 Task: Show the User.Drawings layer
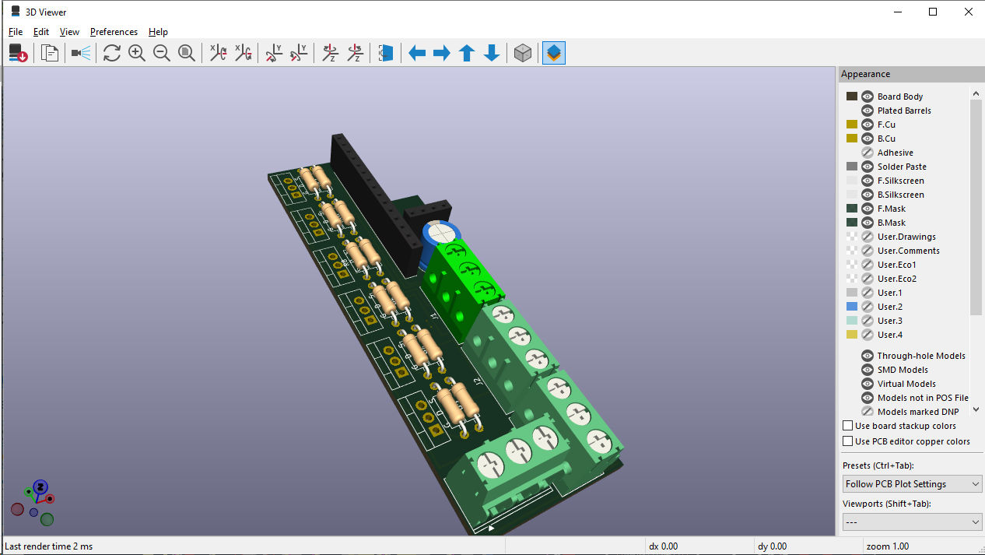(x=868, y=237)
